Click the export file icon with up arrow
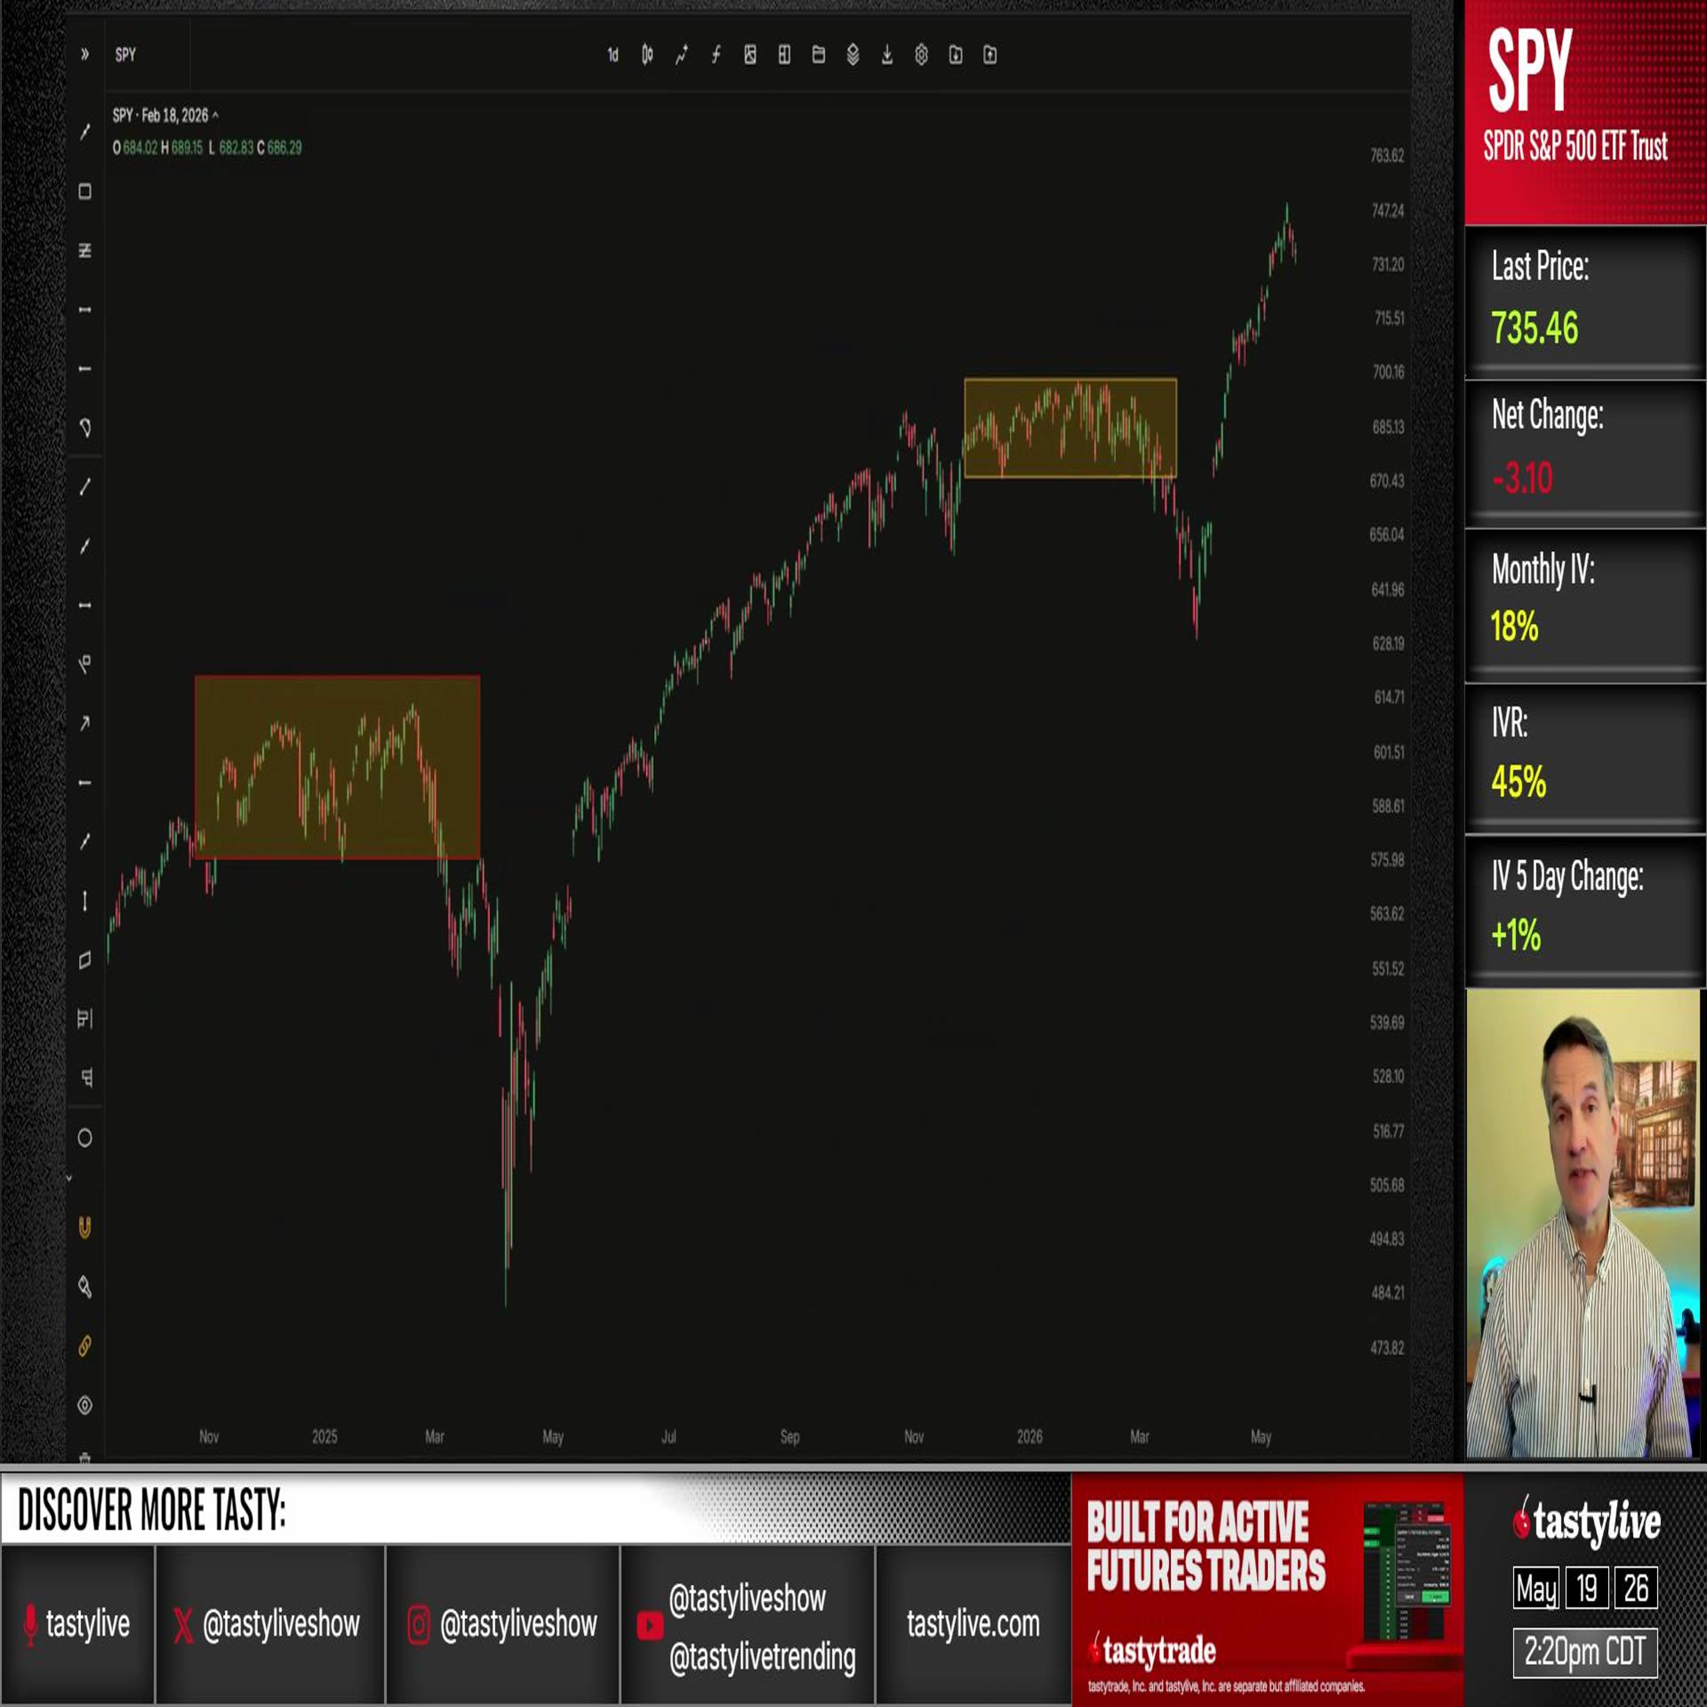Screen dimensions: 1707x1707 point(991,55)
